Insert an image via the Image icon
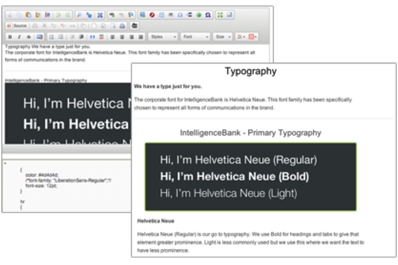This screenshot has height=265, width=398. tap(143, 15)
